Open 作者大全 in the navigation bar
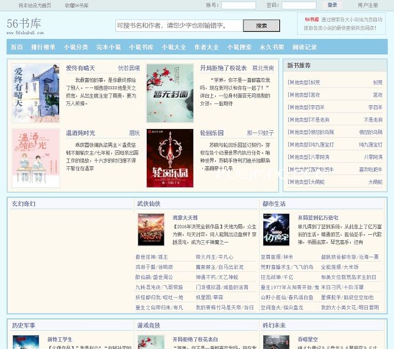The width and height of the screenshot is (394, 349). [x=206, y=47]
